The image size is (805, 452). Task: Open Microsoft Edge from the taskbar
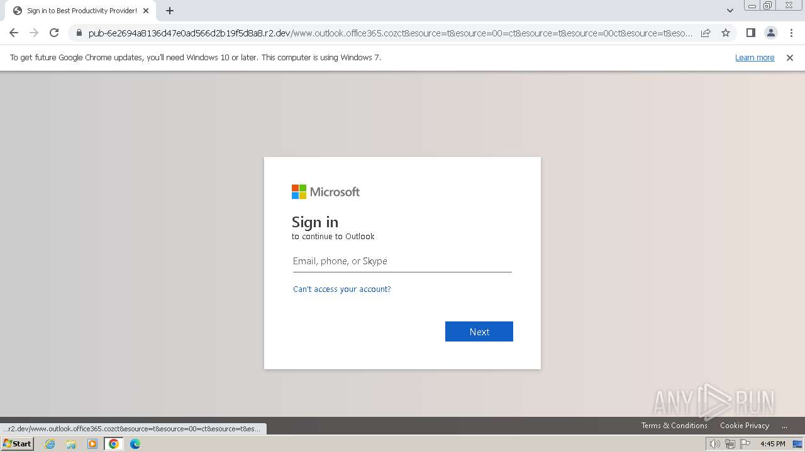[x=135, y=444]
